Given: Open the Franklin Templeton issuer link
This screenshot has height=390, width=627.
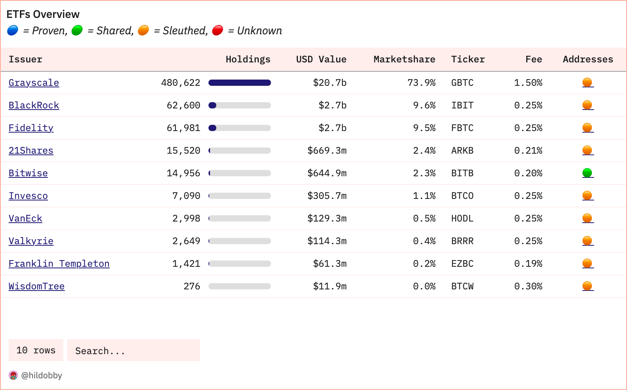Looking at the screenshot, I should tap(59, 264).
